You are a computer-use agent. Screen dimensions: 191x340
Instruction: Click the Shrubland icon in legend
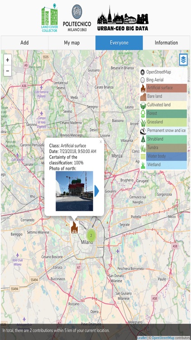point(143,139)
